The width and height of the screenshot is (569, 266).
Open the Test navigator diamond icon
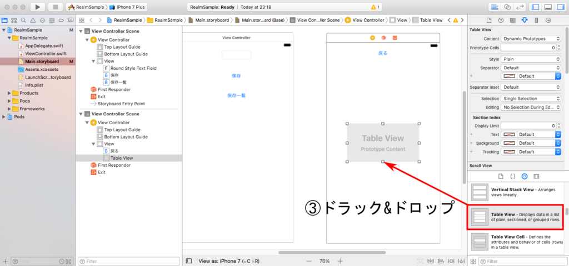point(42,21)
